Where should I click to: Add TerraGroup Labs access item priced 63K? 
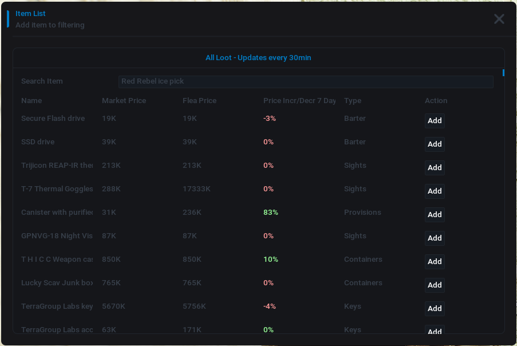435,330
